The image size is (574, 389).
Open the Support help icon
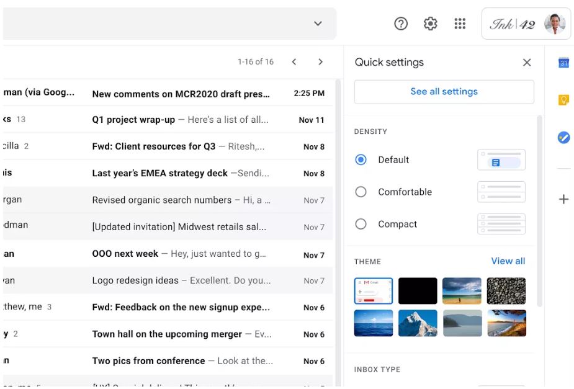coord(401,24)
